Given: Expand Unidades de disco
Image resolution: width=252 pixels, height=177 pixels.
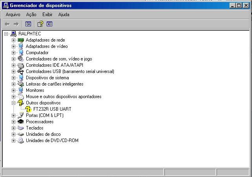Looking at the screenshot, I should [x=13, y=134].
